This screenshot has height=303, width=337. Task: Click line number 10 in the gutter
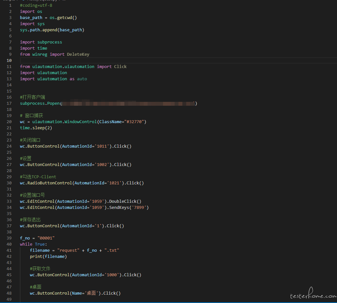pos(9,60)
